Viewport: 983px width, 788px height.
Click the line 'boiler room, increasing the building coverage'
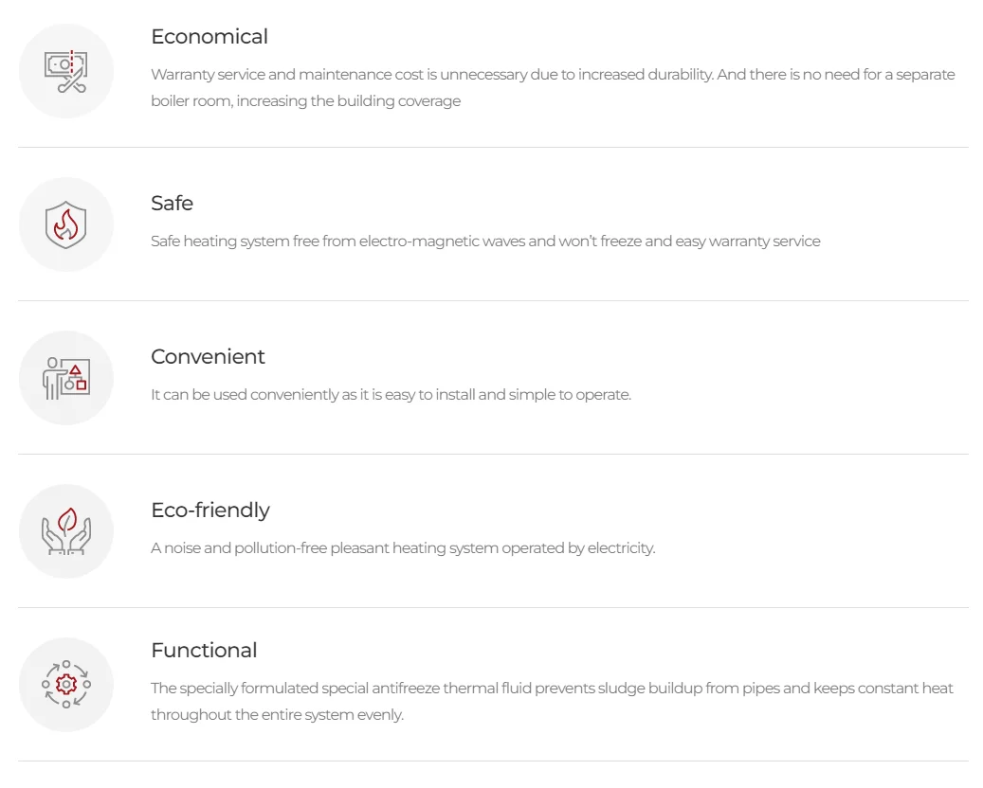[x=305, y=100]
